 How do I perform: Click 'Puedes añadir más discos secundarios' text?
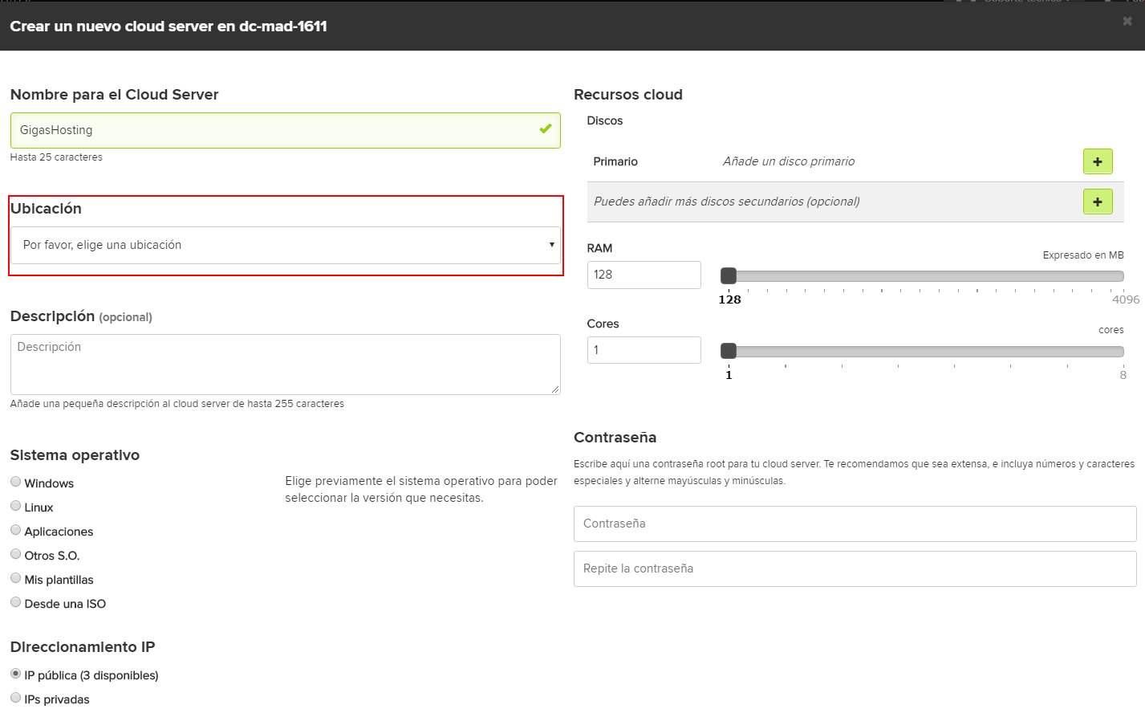(x=727, y=202)
